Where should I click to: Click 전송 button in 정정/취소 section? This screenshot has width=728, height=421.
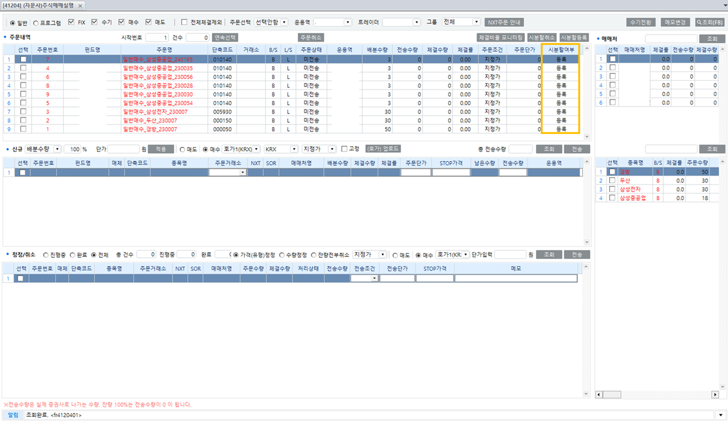point(577,255)
